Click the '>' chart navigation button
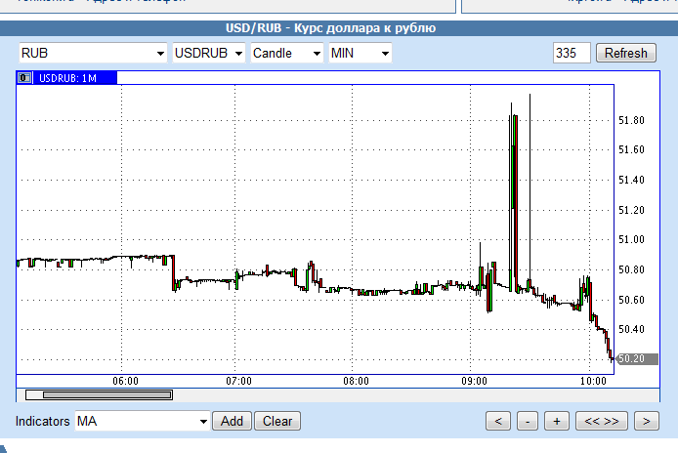Screen dimensions: 678x453 click(x=647, y=421)
